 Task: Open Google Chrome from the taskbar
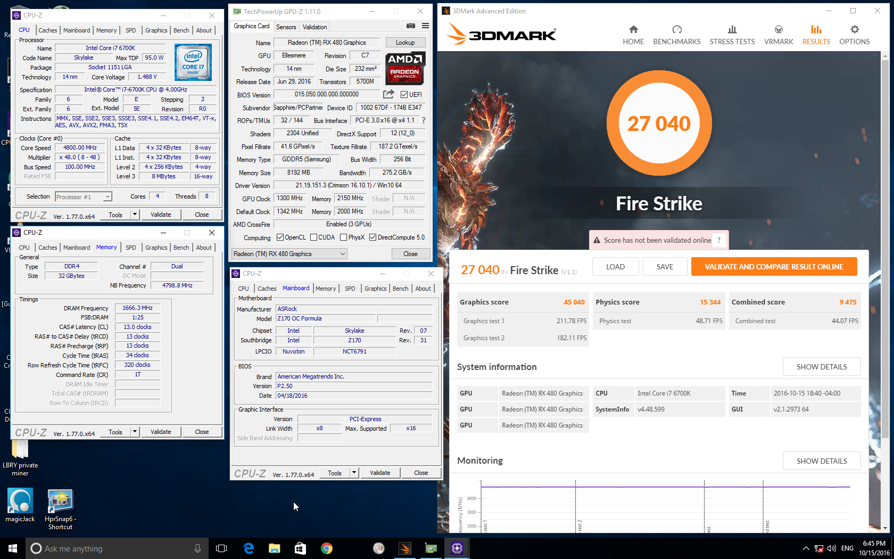(x=327, y=548)
